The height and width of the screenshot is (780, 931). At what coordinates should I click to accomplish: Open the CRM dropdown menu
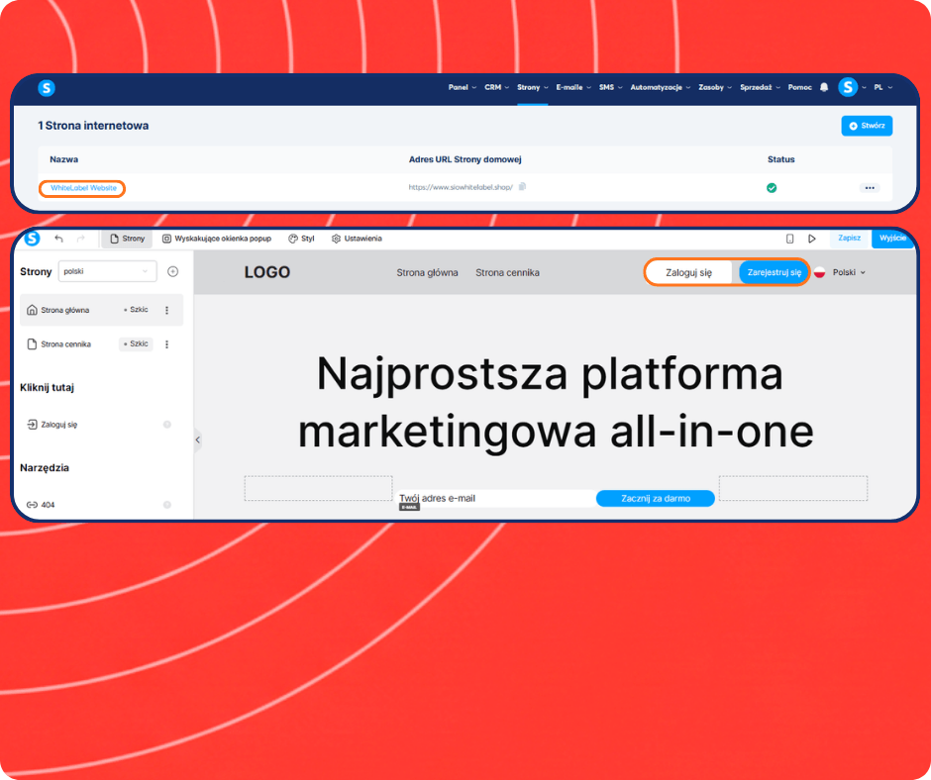click(x=496, y=87)
